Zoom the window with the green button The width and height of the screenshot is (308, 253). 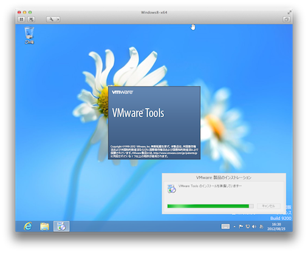(30, 12)
